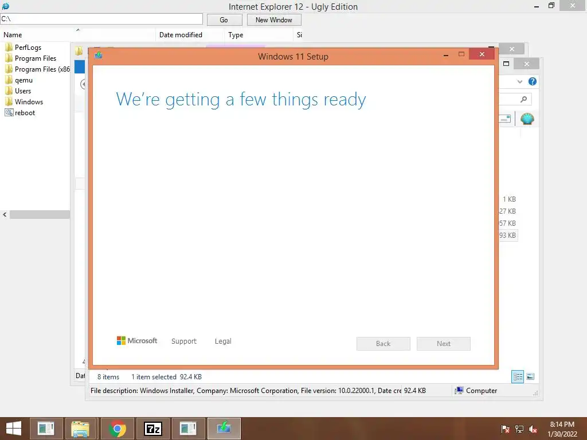Viewport: 587px width, 440px height.
Task: Open the first taskbar application icon
Action: (46, 429)
